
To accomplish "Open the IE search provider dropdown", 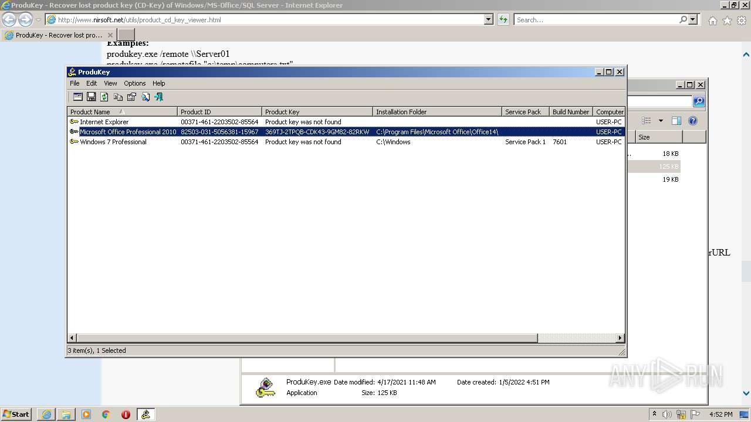I will [693, 20].
